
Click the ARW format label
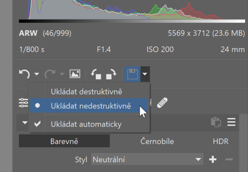tap(28, 33)
